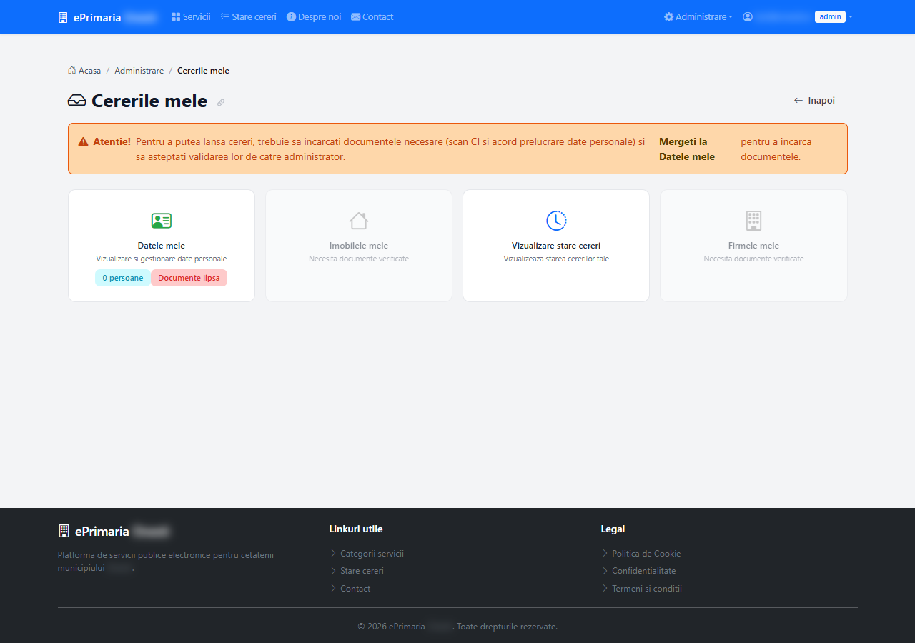Viewport: 915px width, 643px height.
Task: Click the ePrimaria building logo in navbar
Action: click(63, 18)
